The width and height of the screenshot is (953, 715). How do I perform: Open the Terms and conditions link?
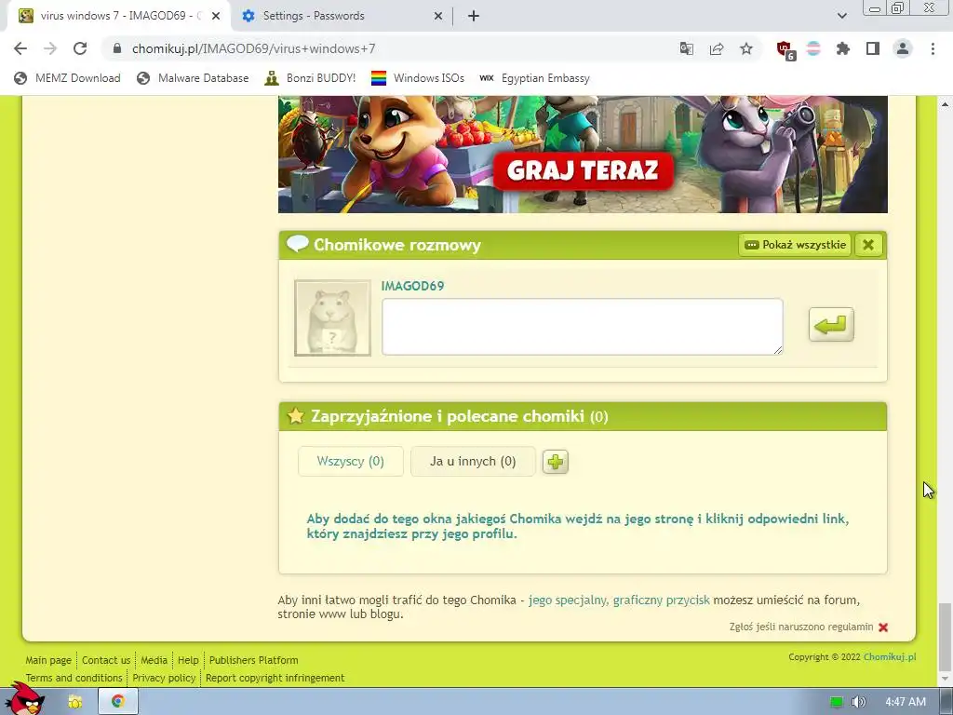point(74,678)
